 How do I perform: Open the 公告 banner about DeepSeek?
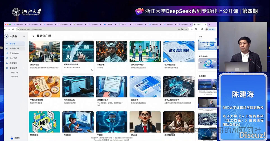coord(207,45)
